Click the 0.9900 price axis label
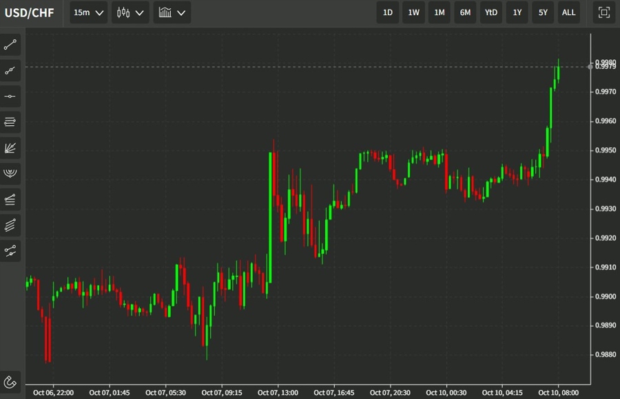The width and height of the screenshot is (620, 399). (606, 296)
